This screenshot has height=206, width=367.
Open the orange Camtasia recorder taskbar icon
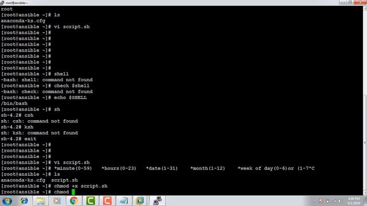click(x=107, y=201)
